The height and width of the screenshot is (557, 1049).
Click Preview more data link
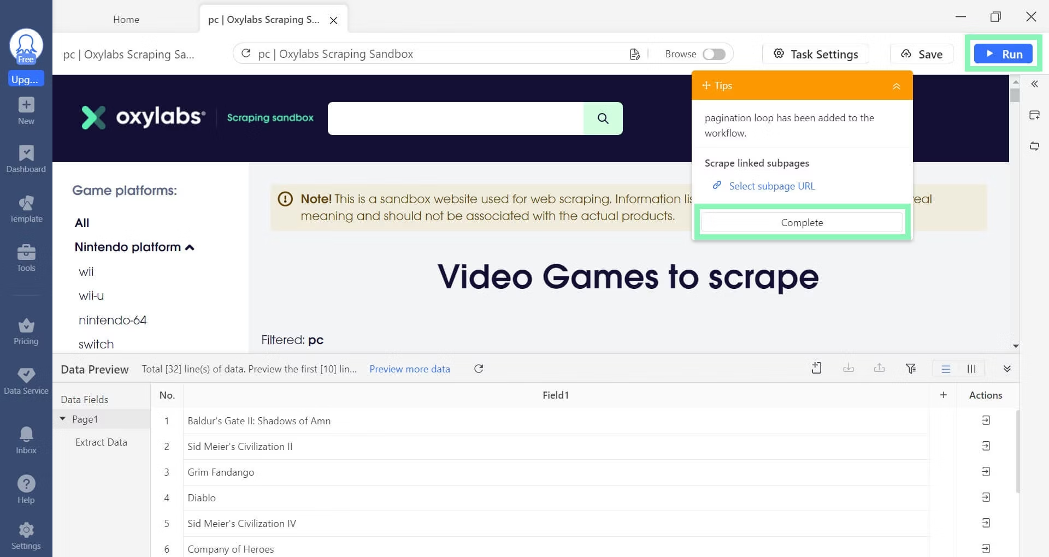(x=409, y=369)
